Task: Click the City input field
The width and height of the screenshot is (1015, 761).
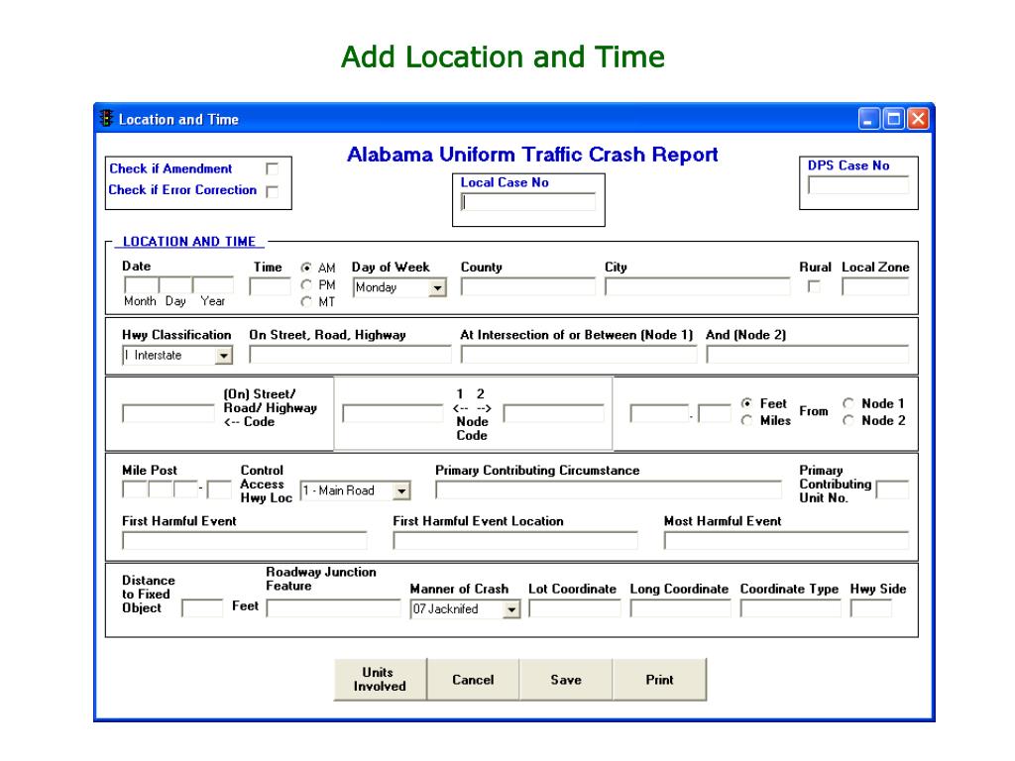Action: coord(698,286)
